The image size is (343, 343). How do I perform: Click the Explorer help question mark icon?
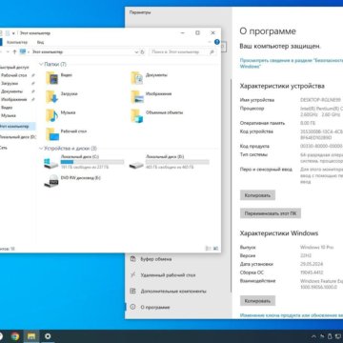point(217,42)
